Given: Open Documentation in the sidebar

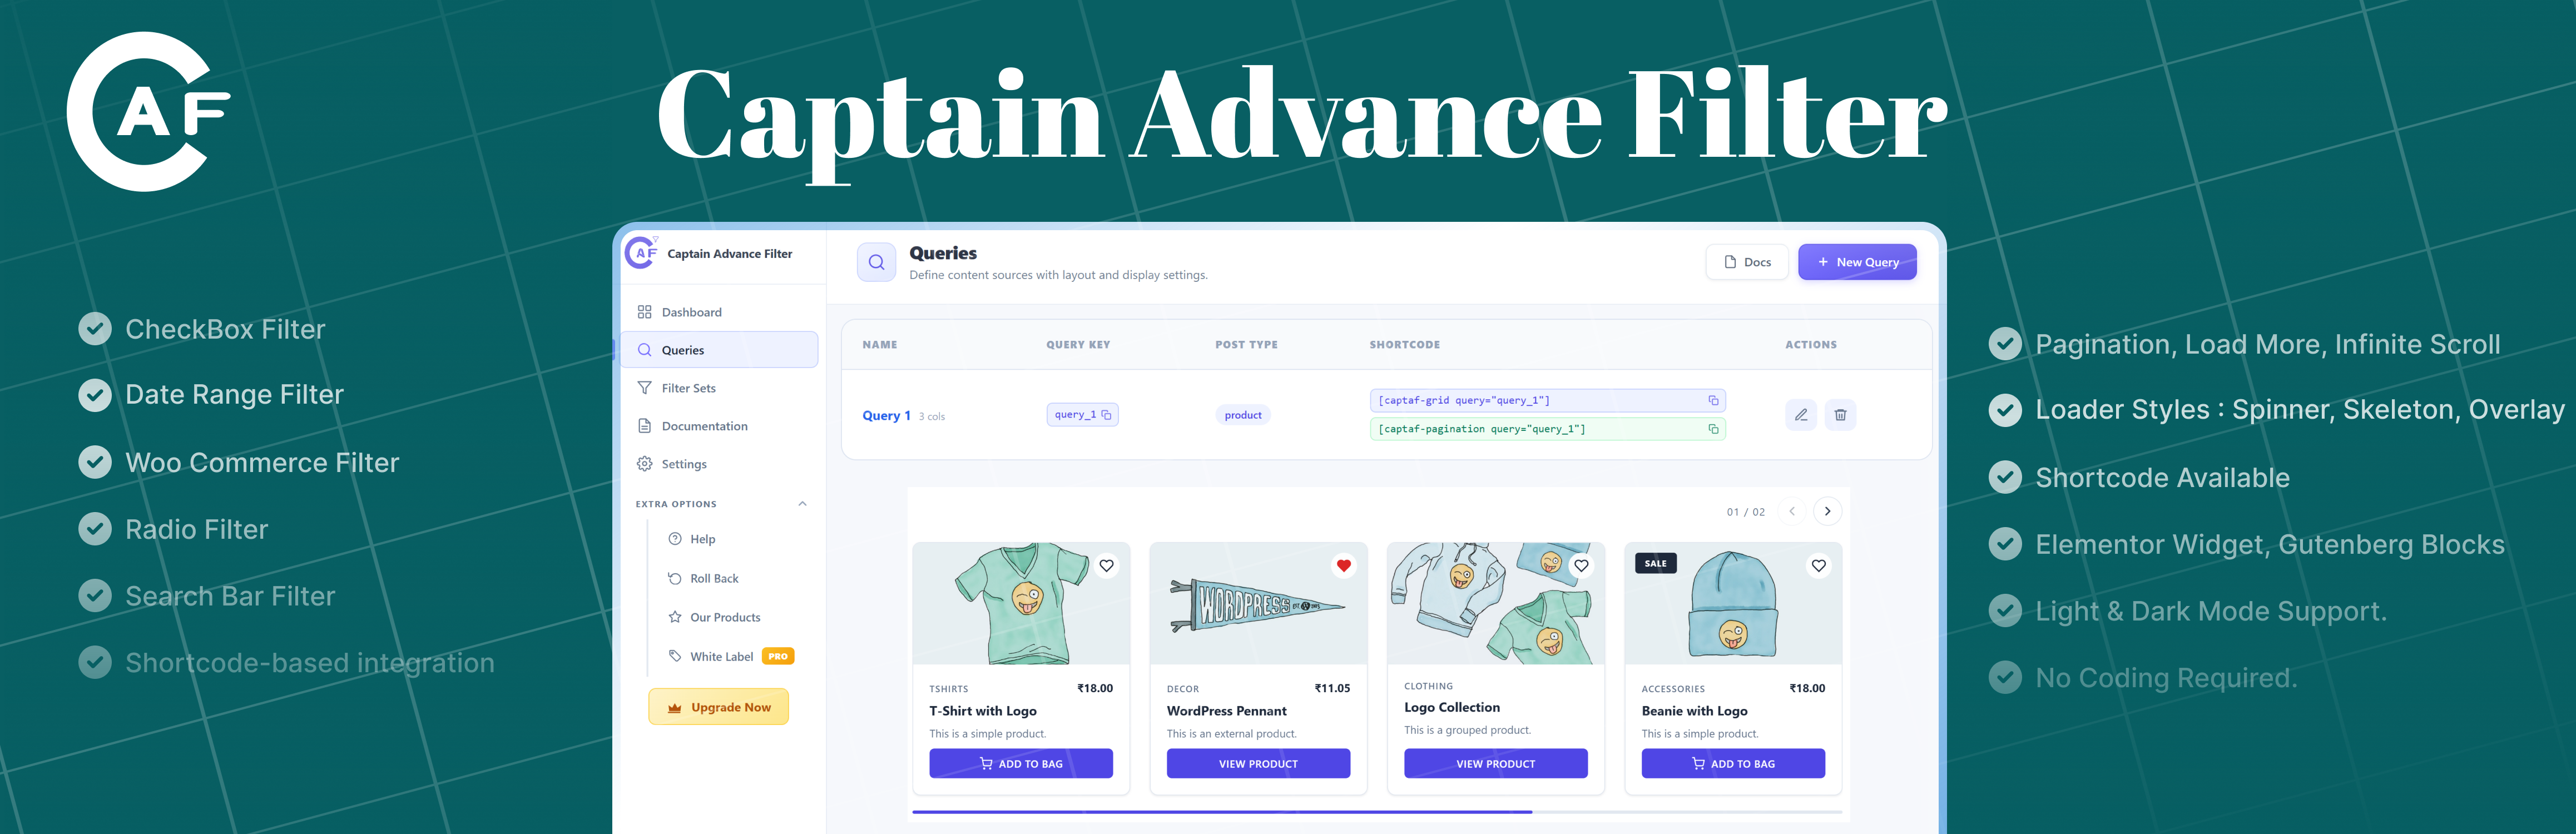Looking at the screenshot, I should tap(719, 426).
